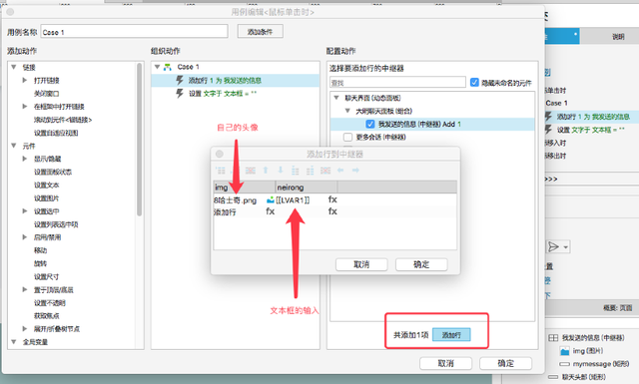The width and height of the screenshot is (639, 384).
Task: Expand the 置于顶层/底层 action node
Action: click(25, 289)
